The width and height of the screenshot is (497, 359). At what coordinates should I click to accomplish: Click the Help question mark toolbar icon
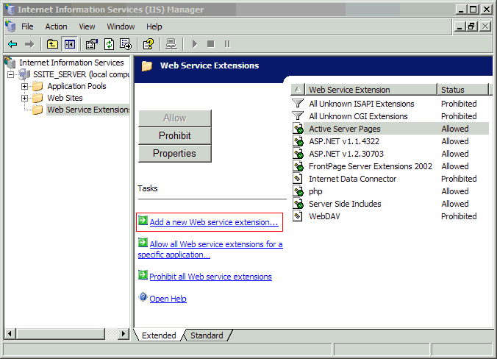[x=149, y=44]
